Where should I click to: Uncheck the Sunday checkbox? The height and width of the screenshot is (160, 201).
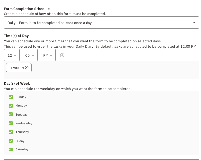(x=11, y=97)
